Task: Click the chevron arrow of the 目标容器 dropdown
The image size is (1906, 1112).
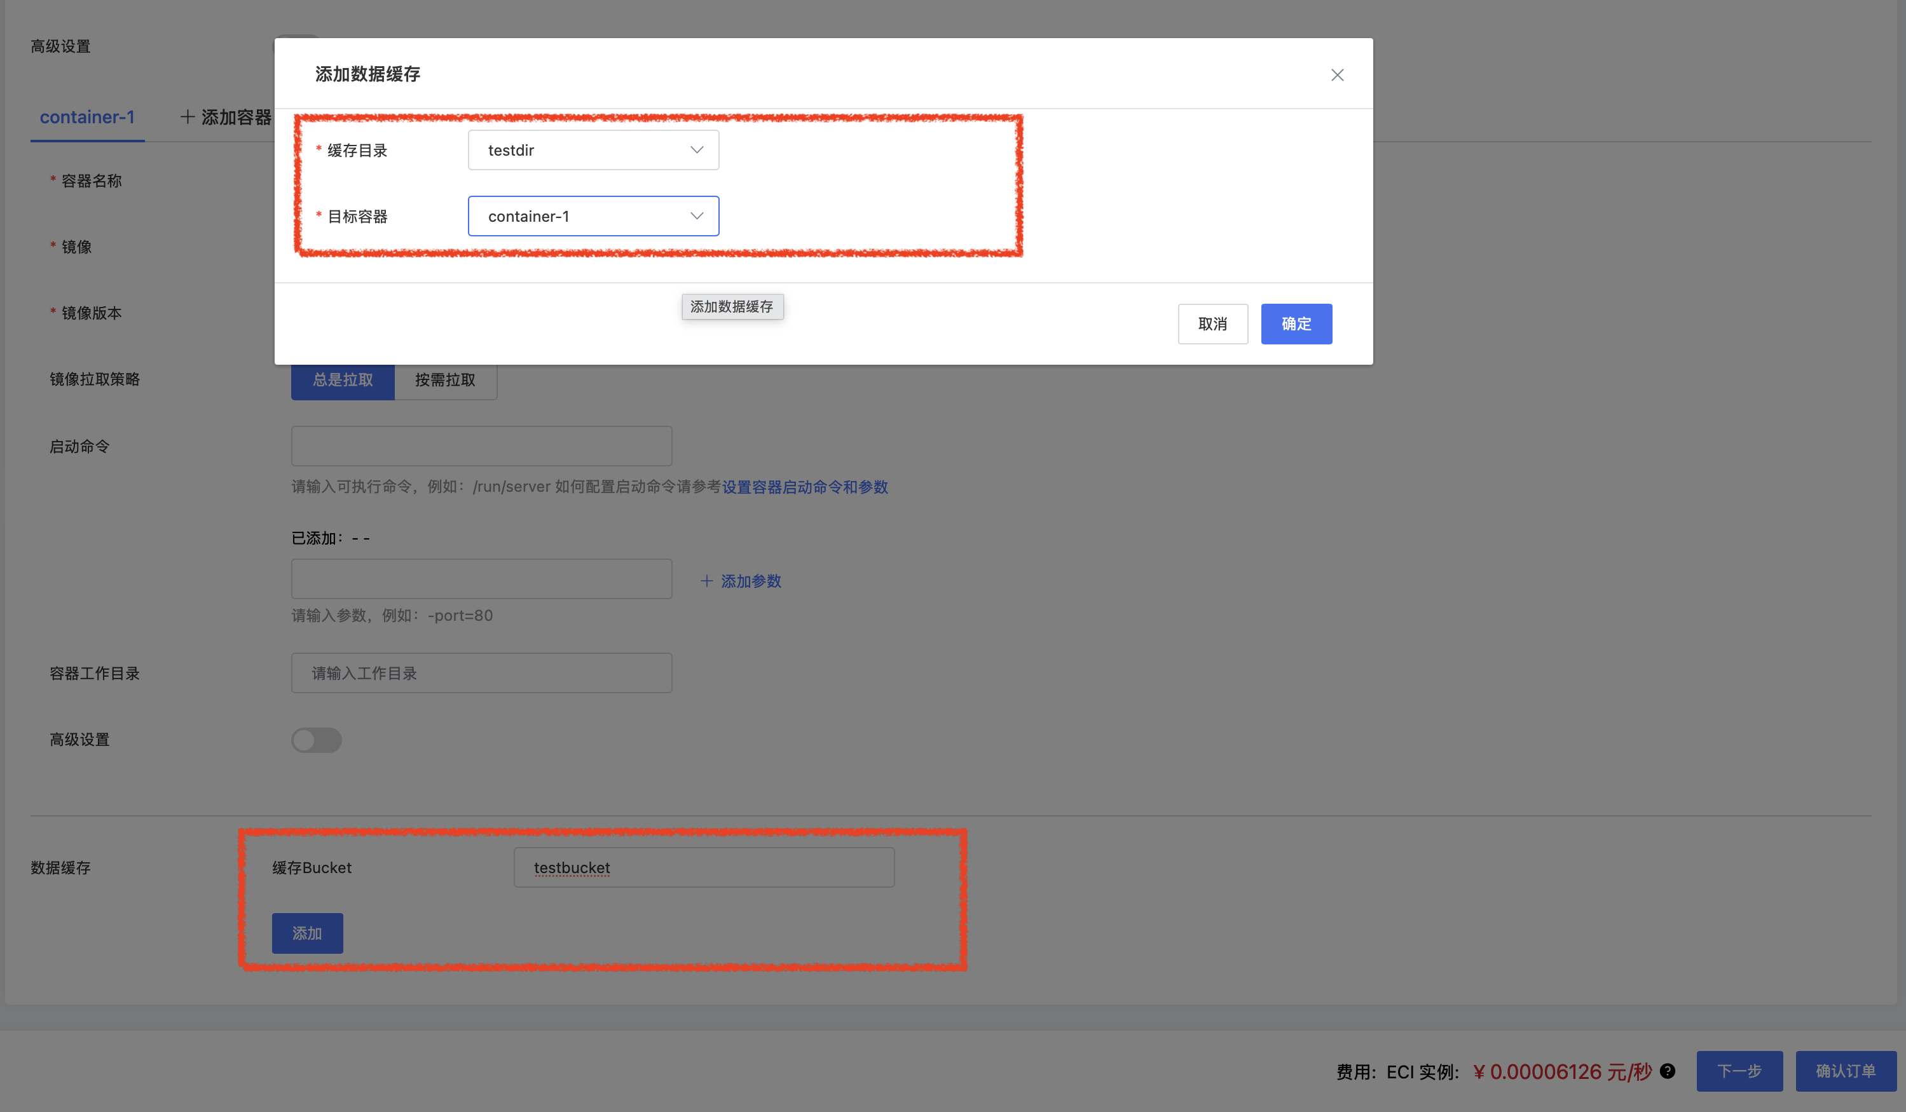Action: [x=696, y=216]
